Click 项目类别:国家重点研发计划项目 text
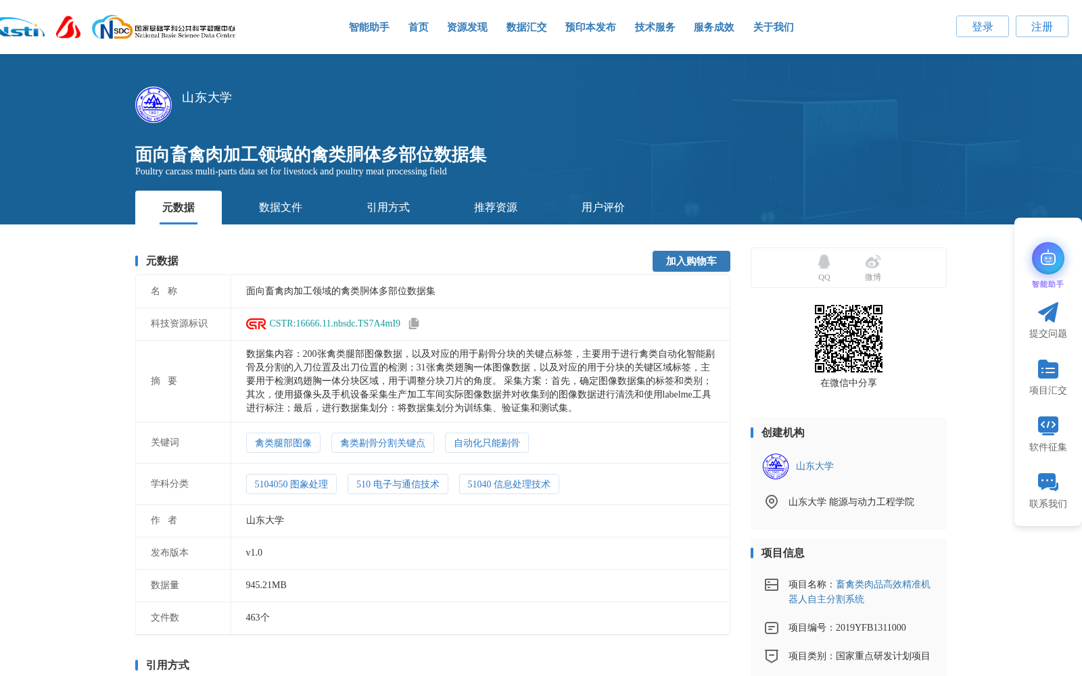This screenshot has height=676, width=1082. pos(859,656)
